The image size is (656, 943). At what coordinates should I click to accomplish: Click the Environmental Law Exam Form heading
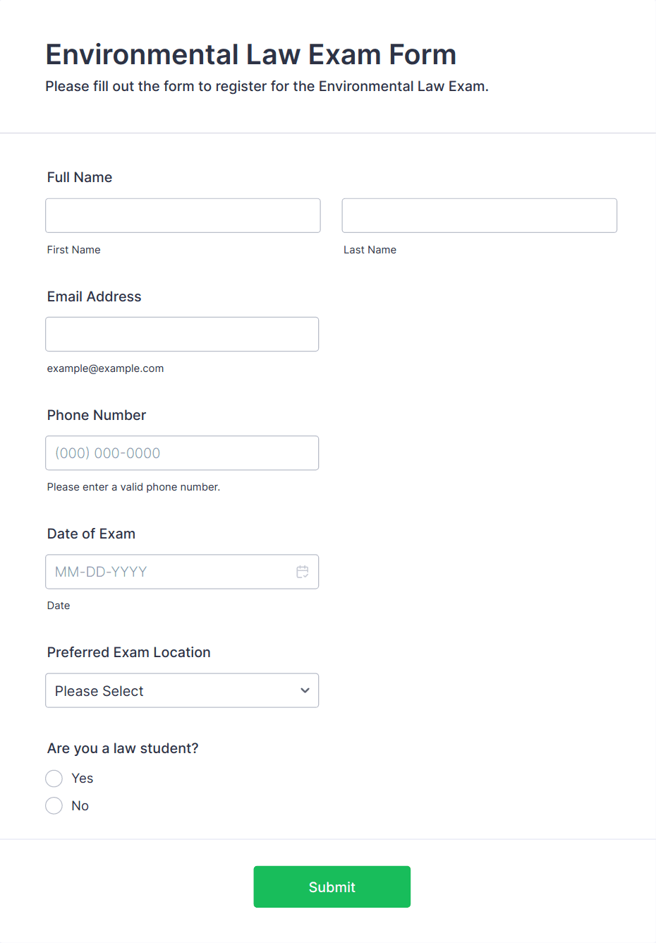click(251, 54)
